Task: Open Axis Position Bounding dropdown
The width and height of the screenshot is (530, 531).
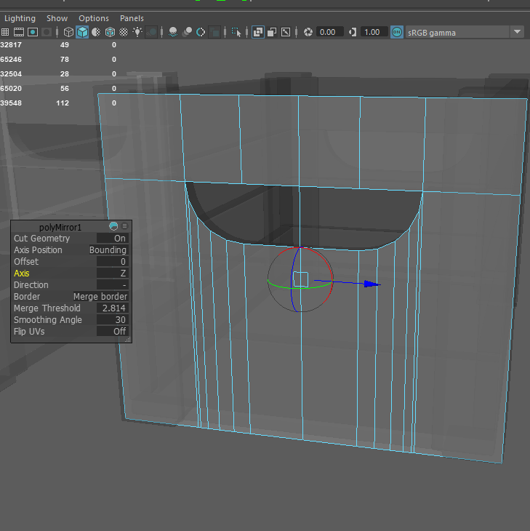Action: click(108, 250)
